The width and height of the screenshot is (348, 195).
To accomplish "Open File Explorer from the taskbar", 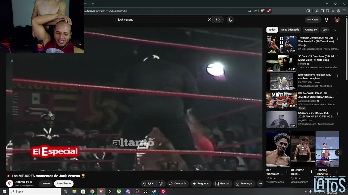I will point(74,191).
